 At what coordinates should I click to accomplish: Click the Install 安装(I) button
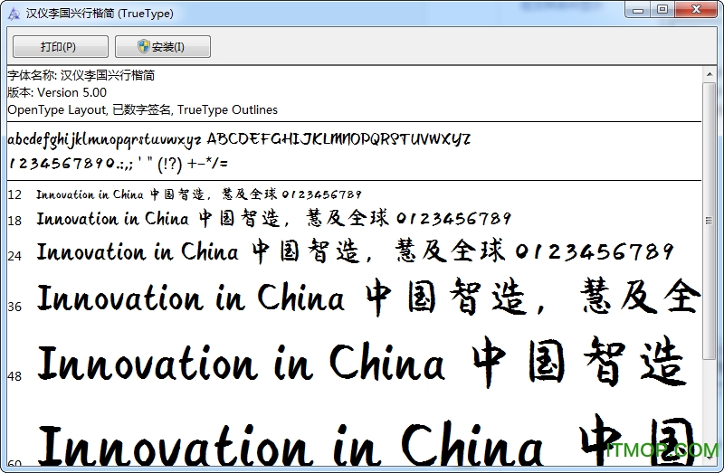[x=163, y=47]
